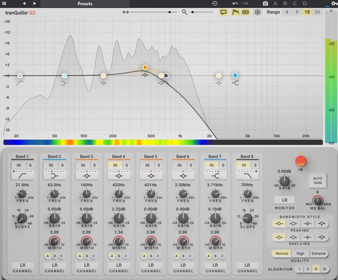Viewport: 338px width, 280px height.
Task: Toggle the red master IN bypass button
Action: 301,161
